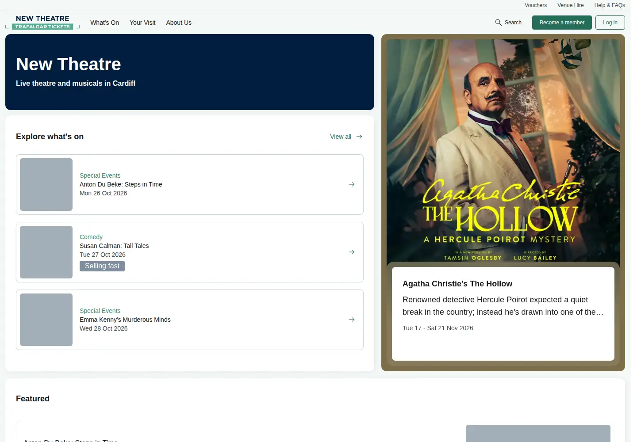Click the search magnifier icon

(x=499, y=23)
